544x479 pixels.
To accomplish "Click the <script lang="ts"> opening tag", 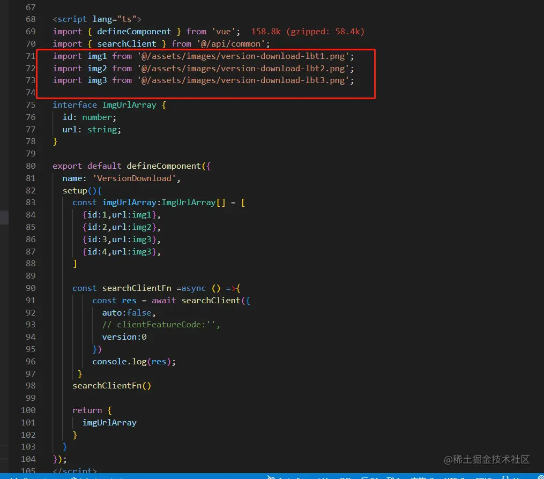I will pos(97,19).
